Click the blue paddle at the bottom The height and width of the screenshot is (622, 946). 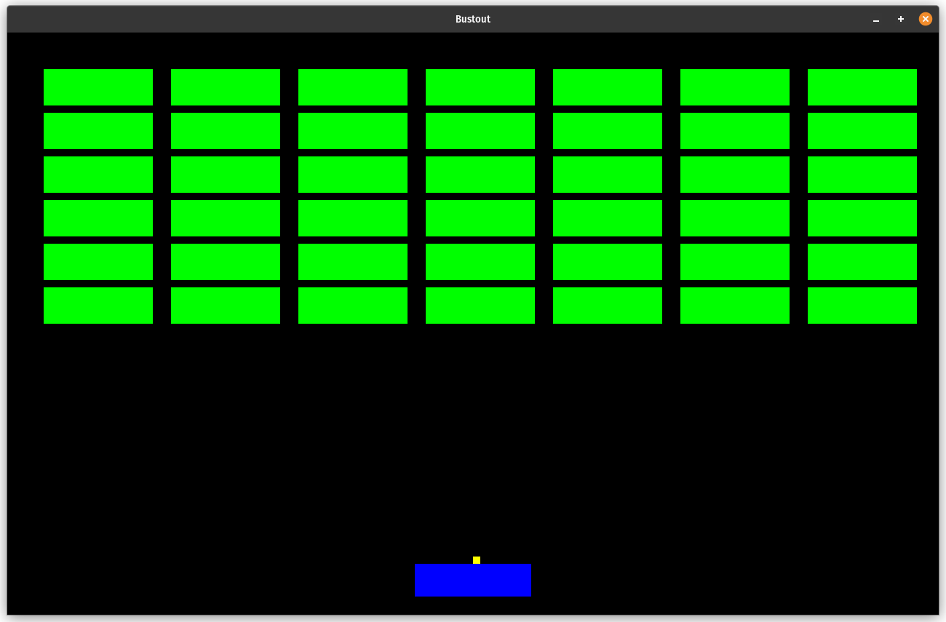[473, 580]
